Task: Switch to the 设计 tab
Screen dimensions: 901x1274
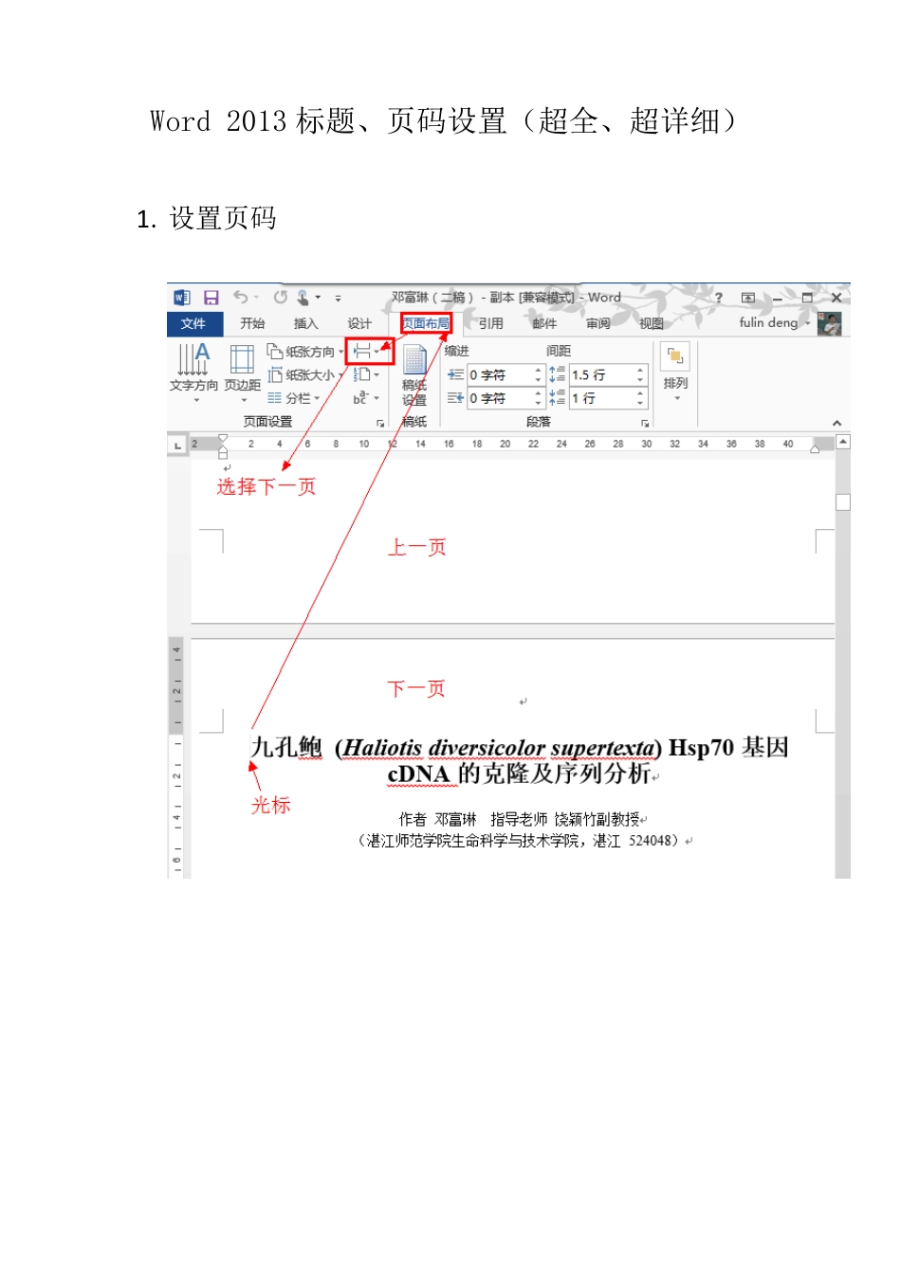Action: coord(359,323)
